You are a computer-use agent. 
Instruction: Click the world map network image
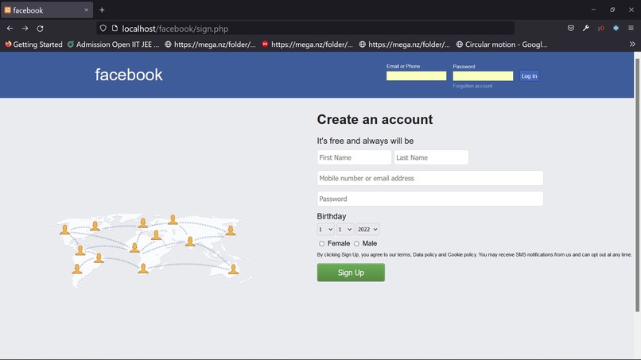(x=153, y=250)
